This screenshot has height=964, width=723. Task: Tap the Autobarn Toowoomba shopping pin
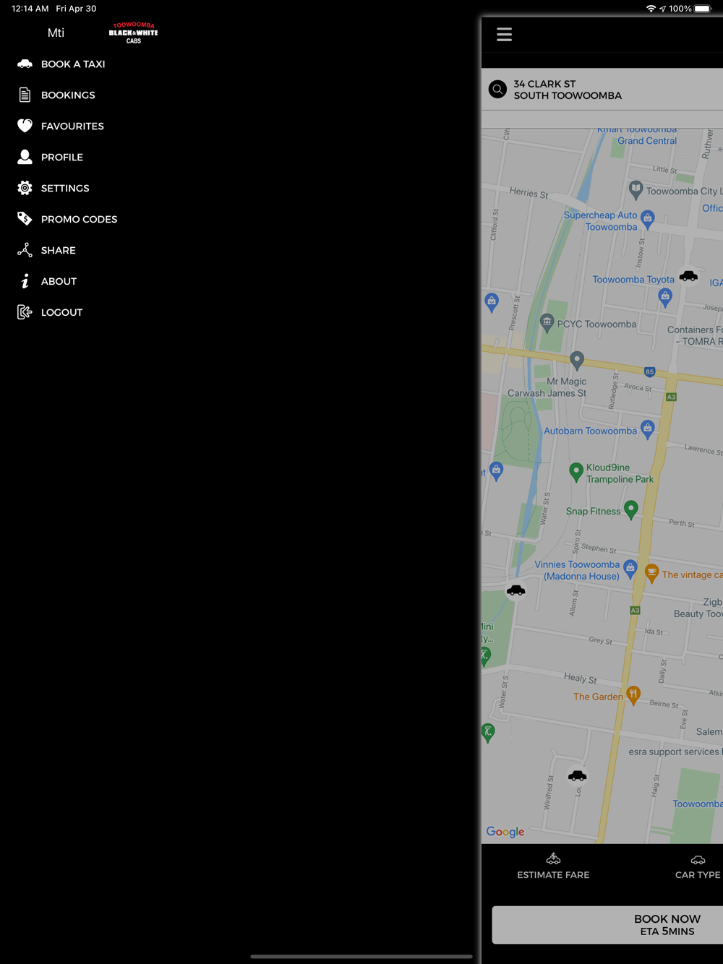[648, 429]
